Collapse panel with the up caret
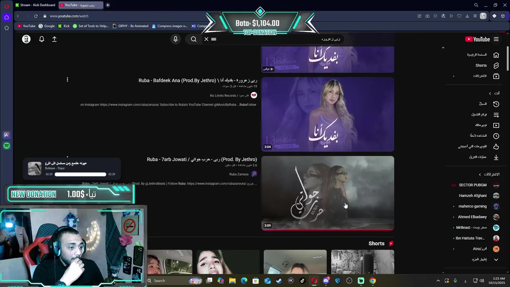 [443, 48]
